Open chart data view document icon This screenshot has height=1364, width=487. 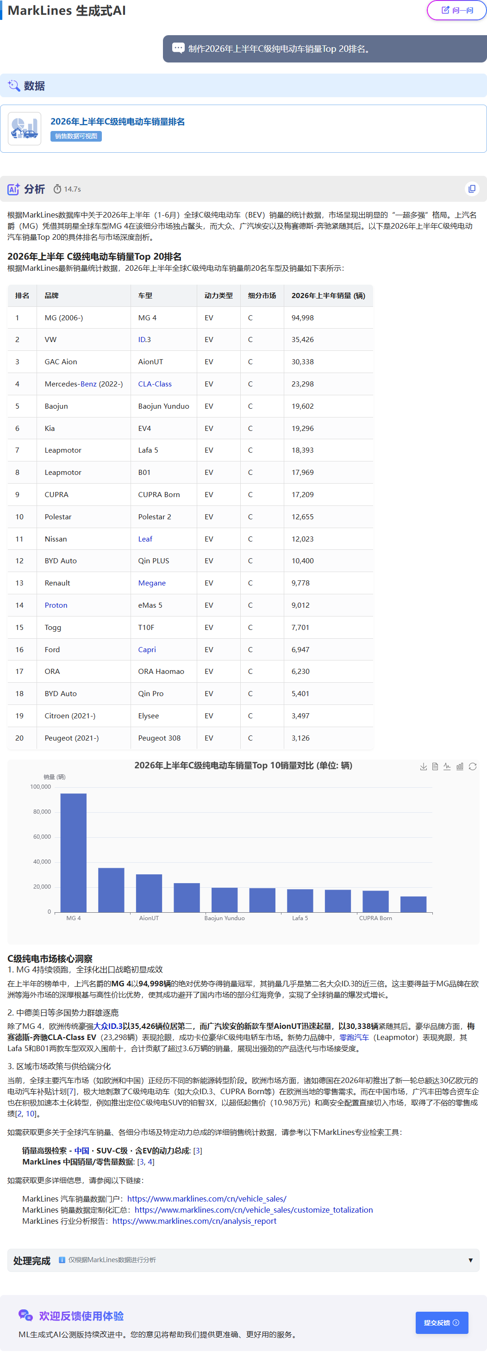tap(435, 766)
